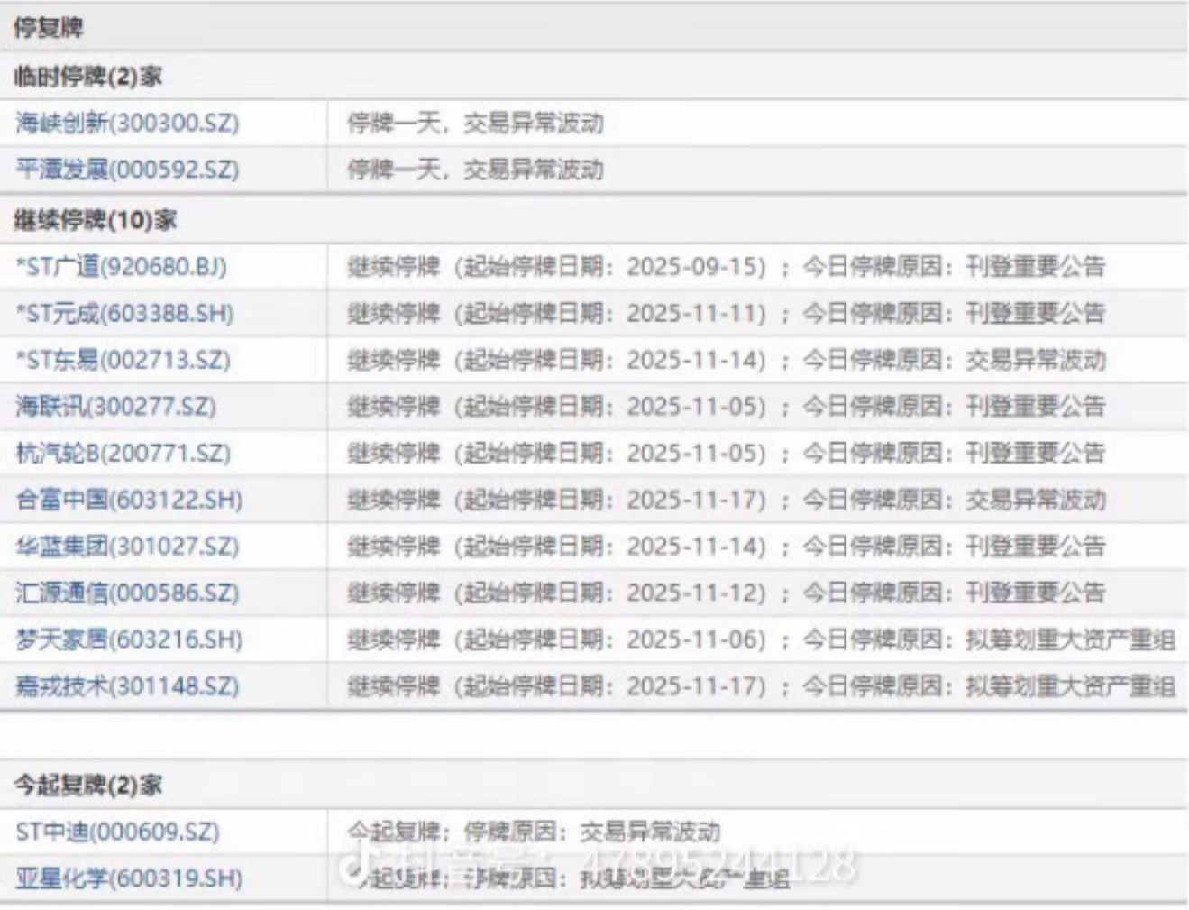The width and height of the screenshot is (1189, 910).
Task: Select the 今起复牌(2)家 header
Action: click(x=87, y=785)
